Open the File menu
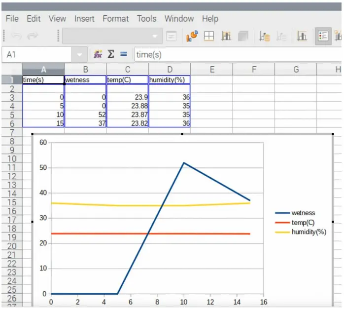 point(12,19)
